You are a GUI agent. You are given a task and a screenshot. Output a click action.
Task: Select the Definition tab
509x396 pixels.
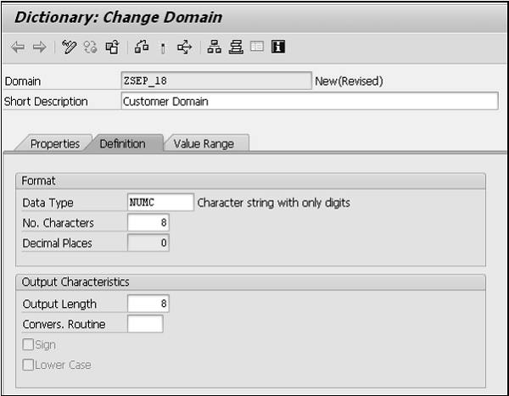(x=123, y=144)
